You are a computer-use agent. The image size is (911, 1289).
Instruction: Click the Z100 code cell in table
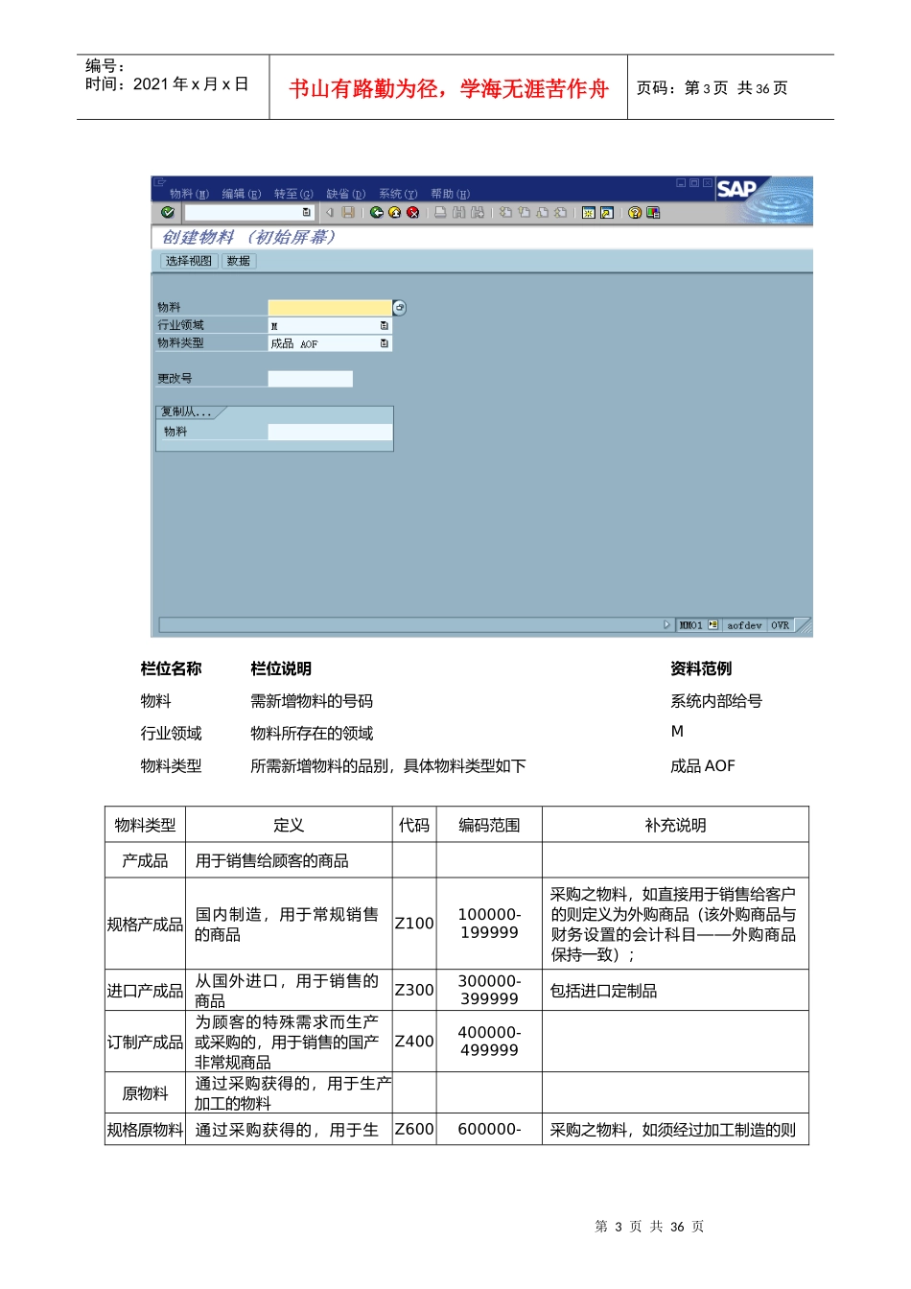point(414,924)
